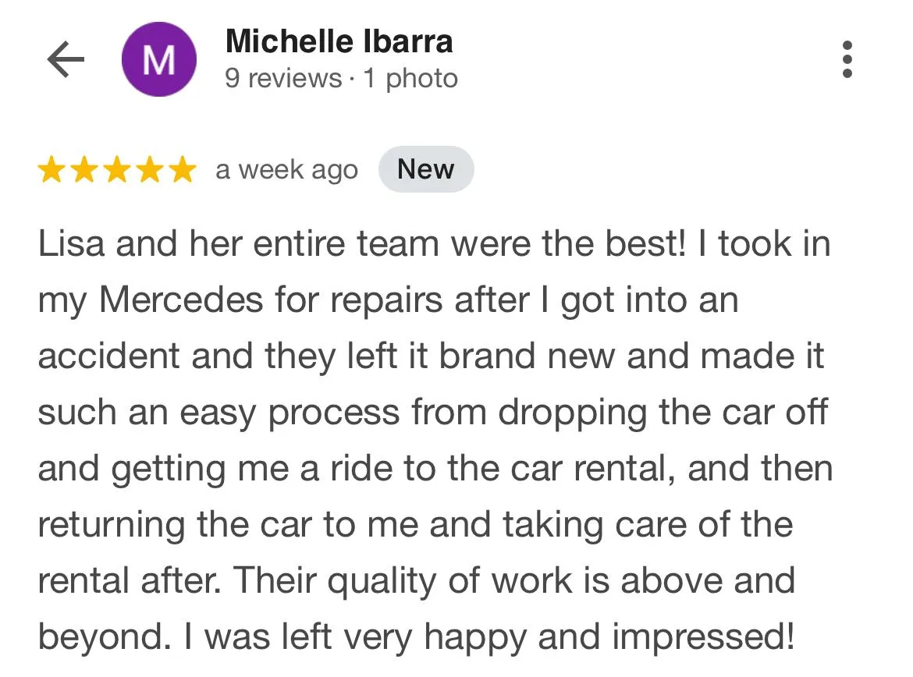Click the fourth yellow rating star
This screenshot has width=913, height=677.
coord(148,169)
